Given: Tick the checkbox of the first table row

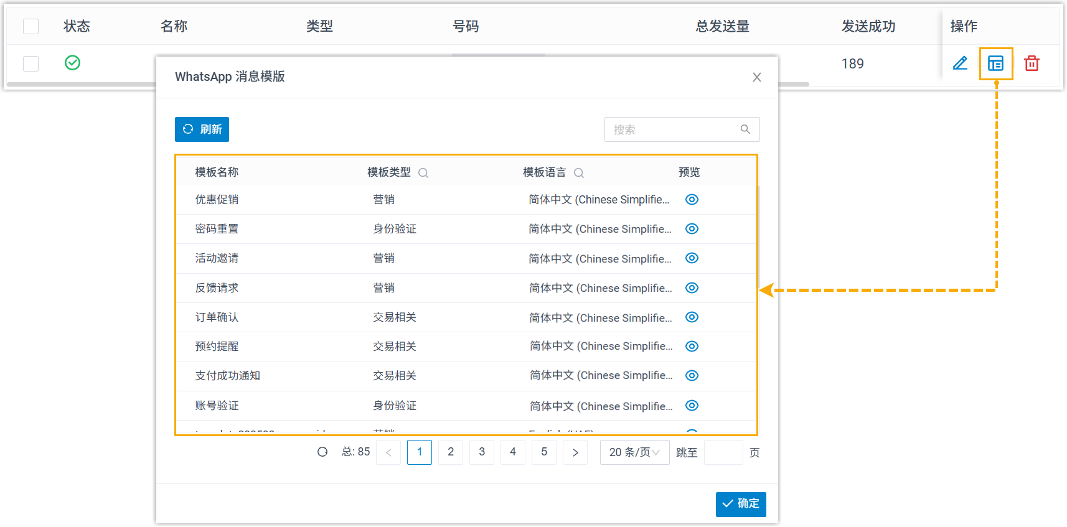Looking at the screenshot, I should coord(31,63).
